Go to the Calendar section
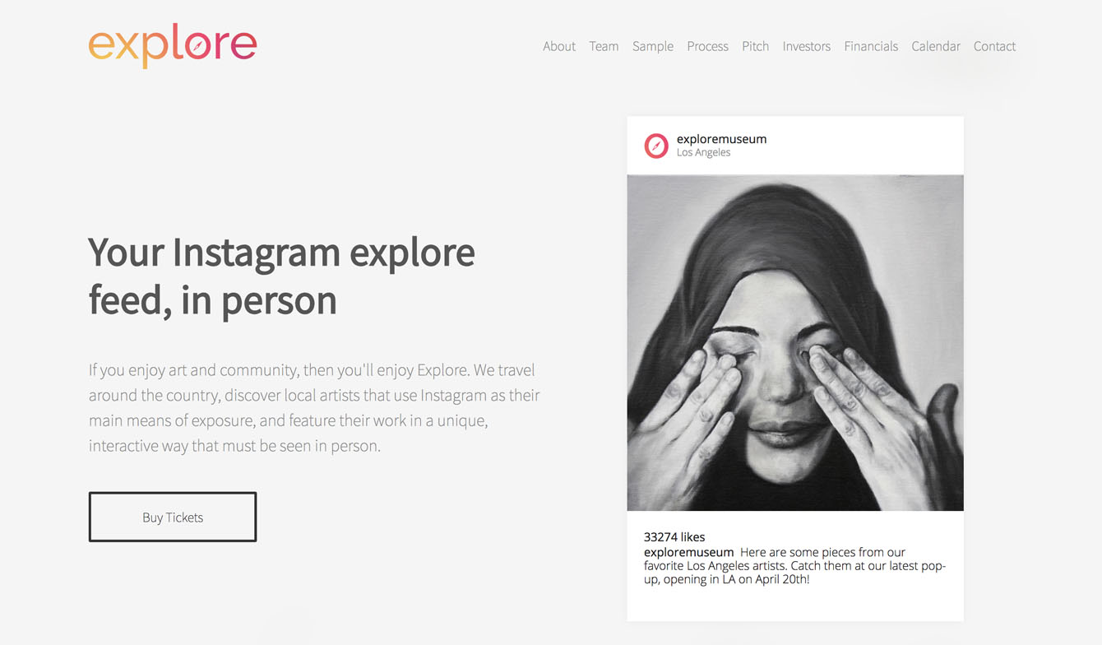1102x645 pixels. (x=936, y=46)
